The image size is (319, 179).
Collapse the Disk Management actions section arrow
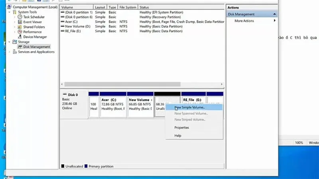[x=274, y=14]
